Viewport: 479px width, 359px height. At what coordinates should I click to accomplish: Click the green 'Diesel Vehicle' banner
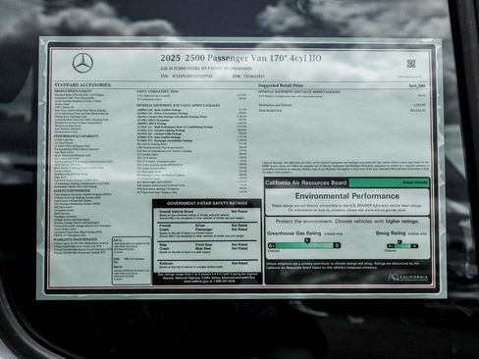389,182
